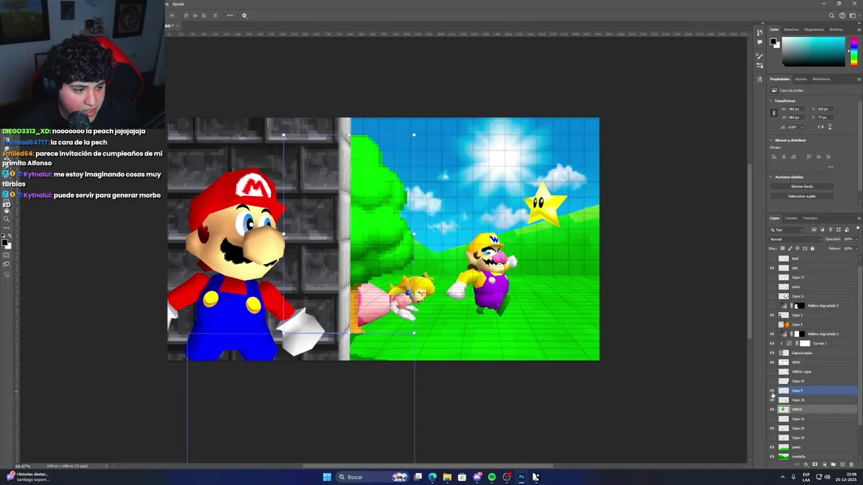Screen dimensions: 863x485
Task: Click Eliminar fondo button
Action: (802, 187)
